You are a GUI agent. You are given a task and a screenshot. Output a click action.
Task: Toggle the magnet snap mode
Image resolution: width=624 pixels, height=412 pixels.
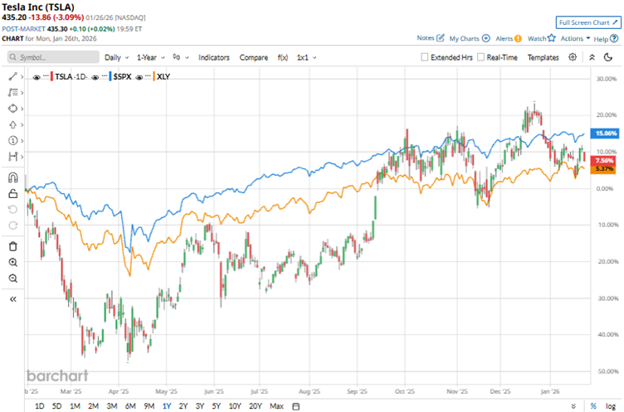(12, 177)
